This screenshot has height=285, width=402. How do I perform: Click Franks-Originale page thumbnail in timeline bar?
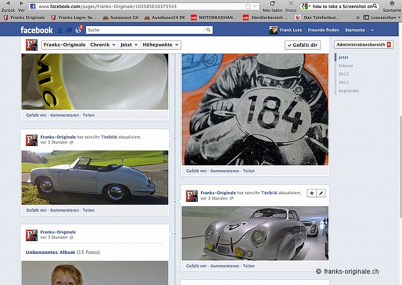pyautogui.click(x=32, y=45)
